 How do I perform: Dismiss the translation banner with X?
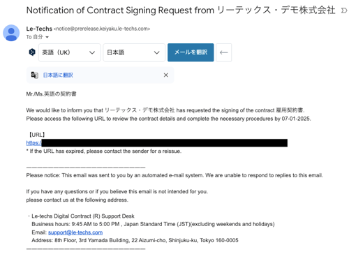click(166, 75)
